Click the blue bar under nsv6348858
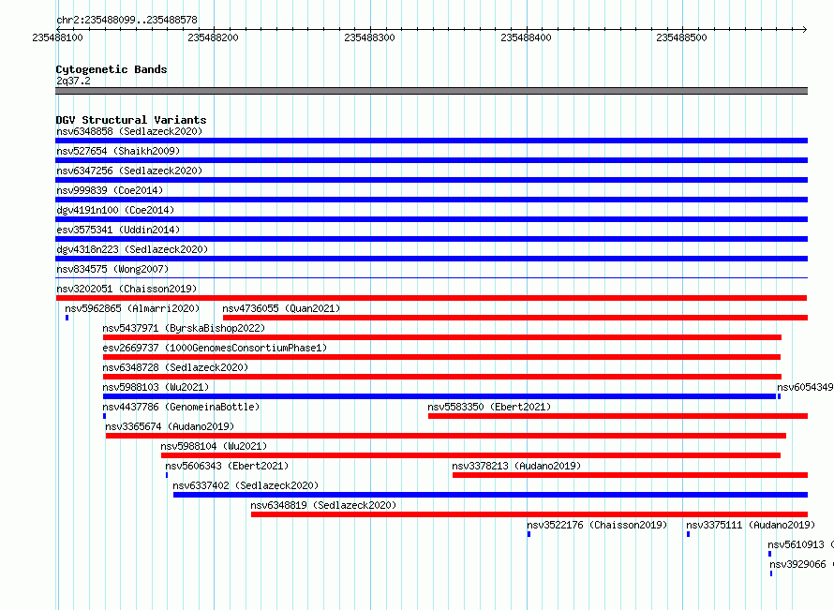Viewport: 834px width, 610px height. pos(431,141)
